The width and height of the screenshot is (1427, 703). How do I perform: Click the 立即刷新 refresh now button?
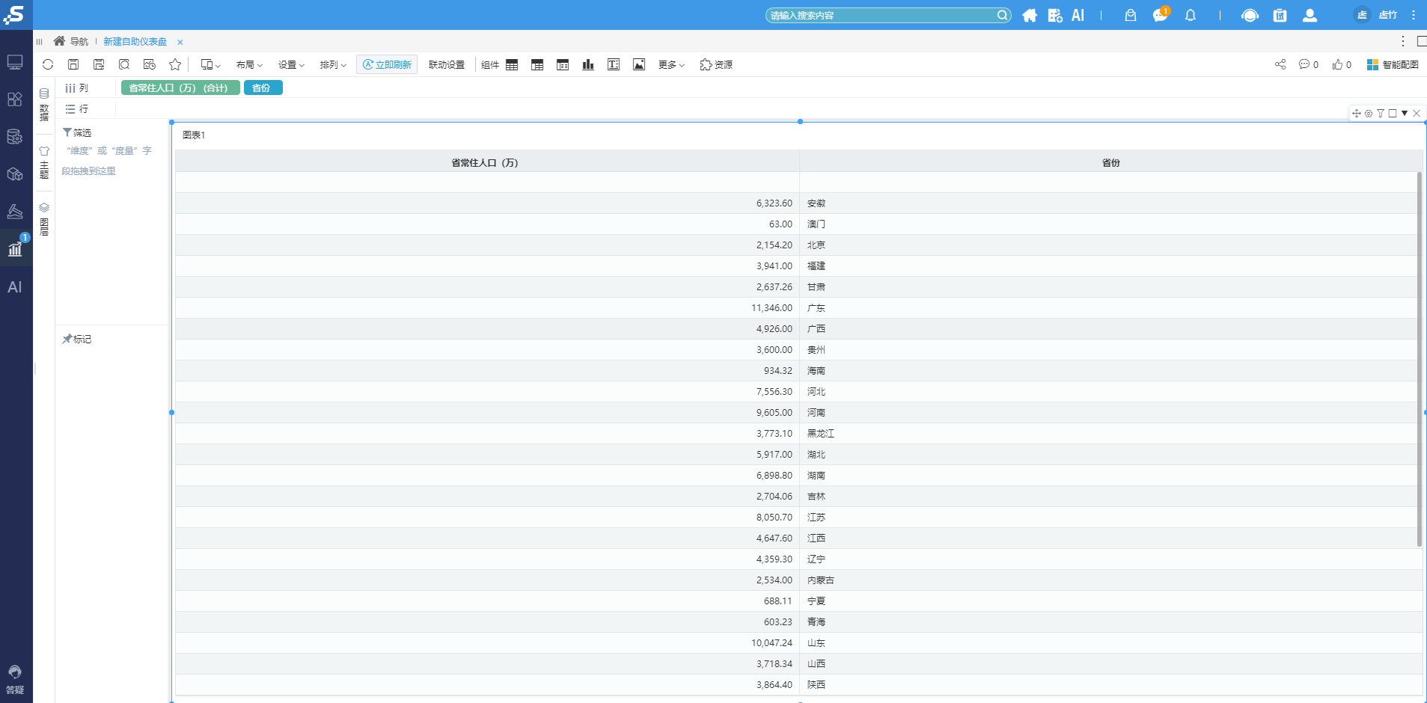[387, 65]
